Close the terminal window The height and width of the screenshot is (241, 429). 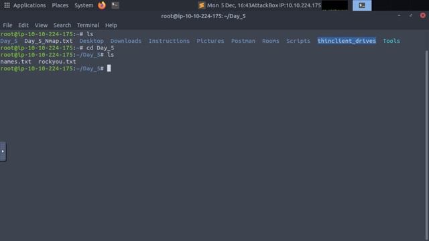pyautogui.click(x=423, y=15)
